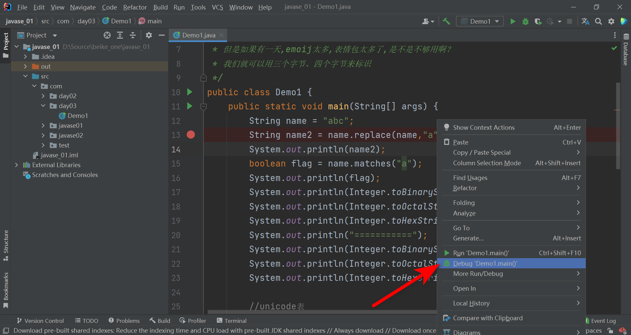Toggle the Project side tool window button
Viewport: 631px width, 335px height.
[6, 45]
